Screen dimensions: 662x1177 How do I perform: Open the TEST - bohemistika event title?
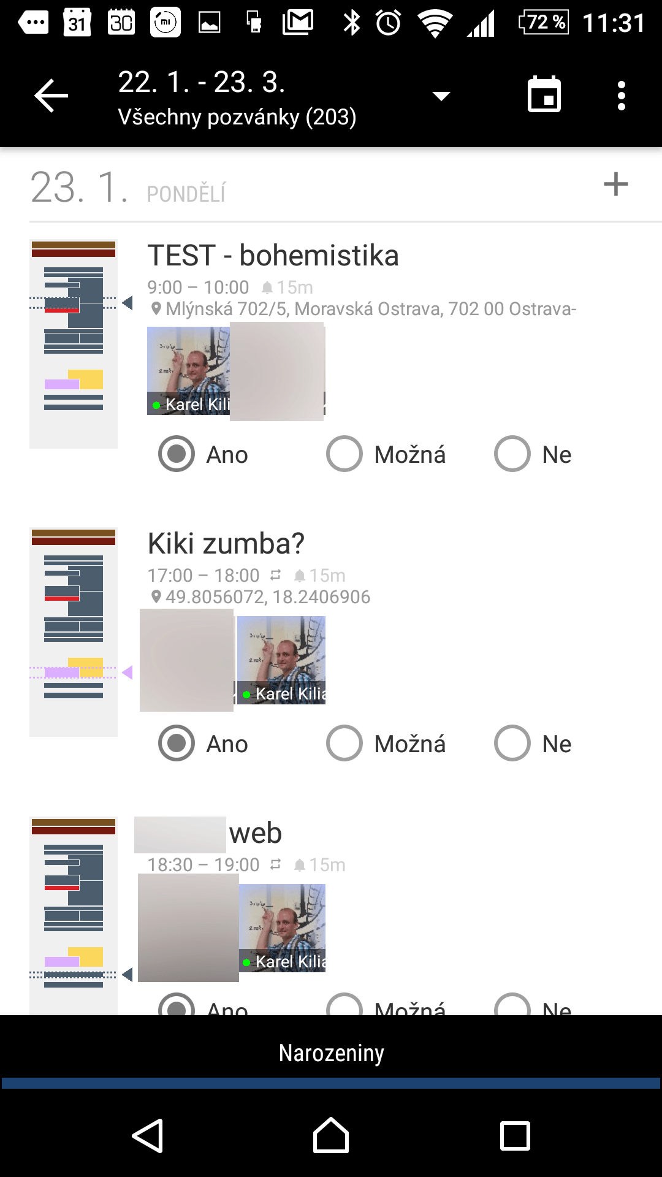[273, 255]
